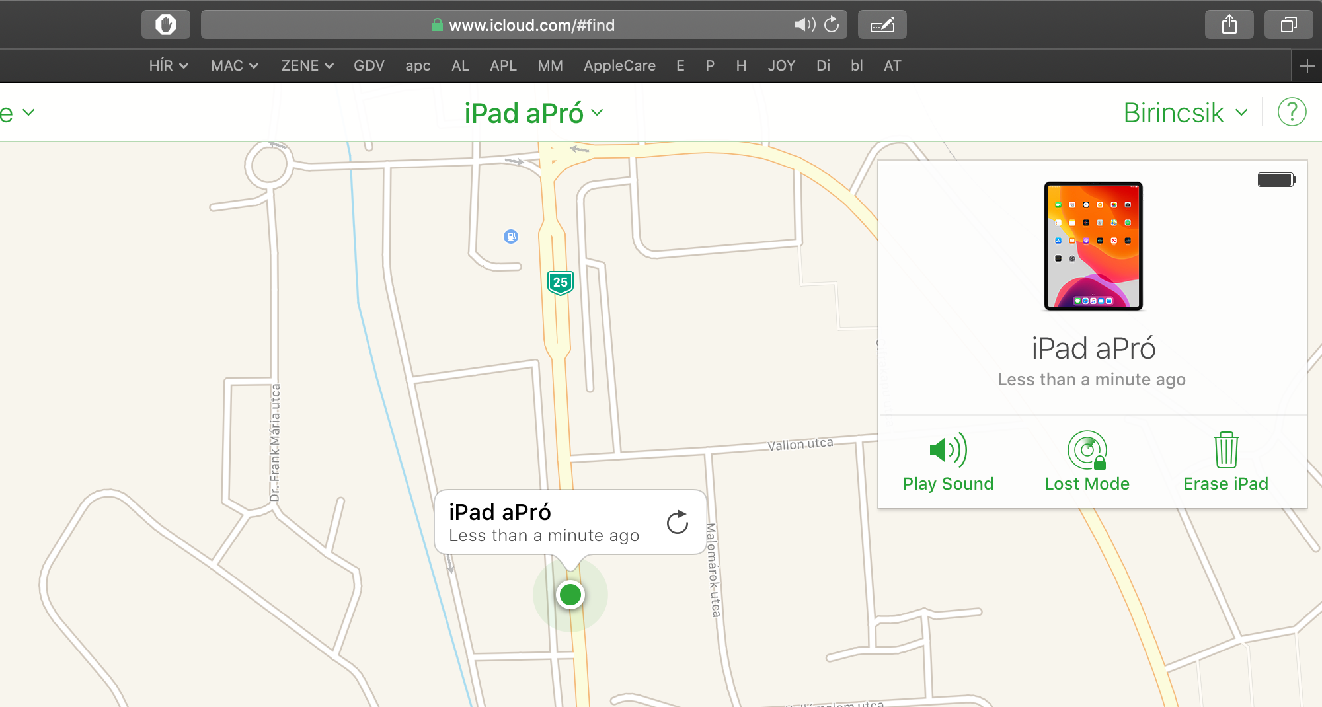Show all tabs overview button
1322x707 pixels.
[1288, 25]
